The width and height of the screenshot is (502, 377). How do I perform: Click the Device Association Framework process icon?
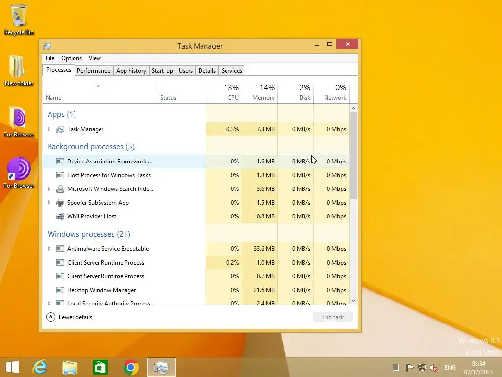(60, 161)
